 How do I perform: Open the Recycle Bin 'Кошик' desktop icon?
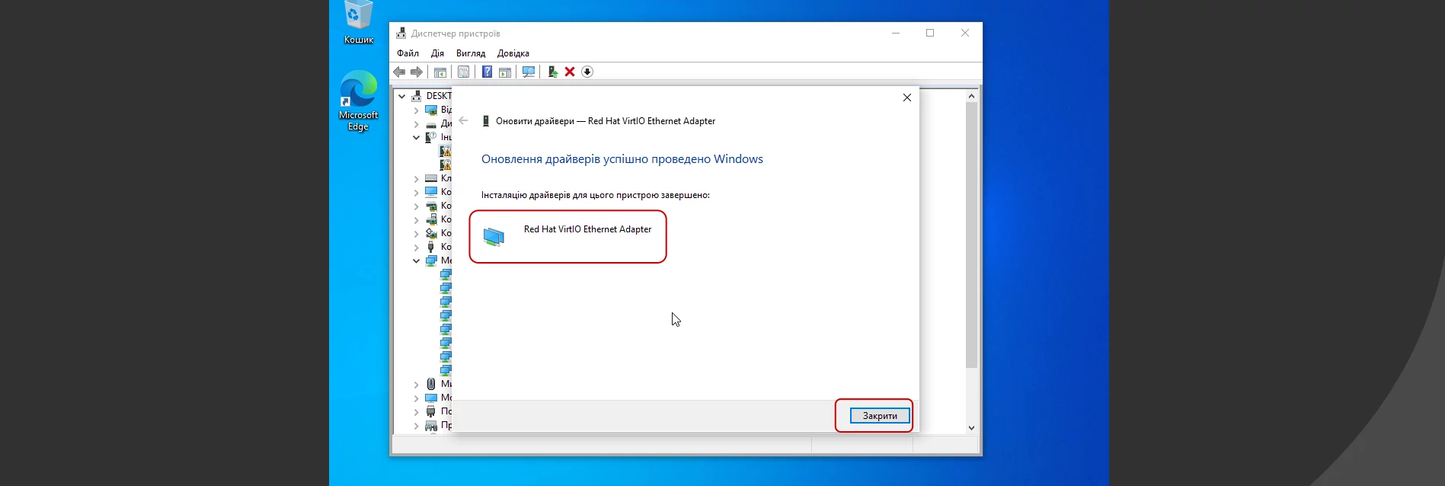pyautogui.click(x=359, y=23)
